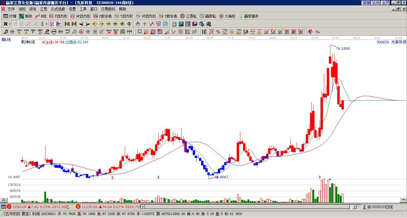Click the 客服 customer service button
The width and height of the screenshot is (407, 218).
366,3
